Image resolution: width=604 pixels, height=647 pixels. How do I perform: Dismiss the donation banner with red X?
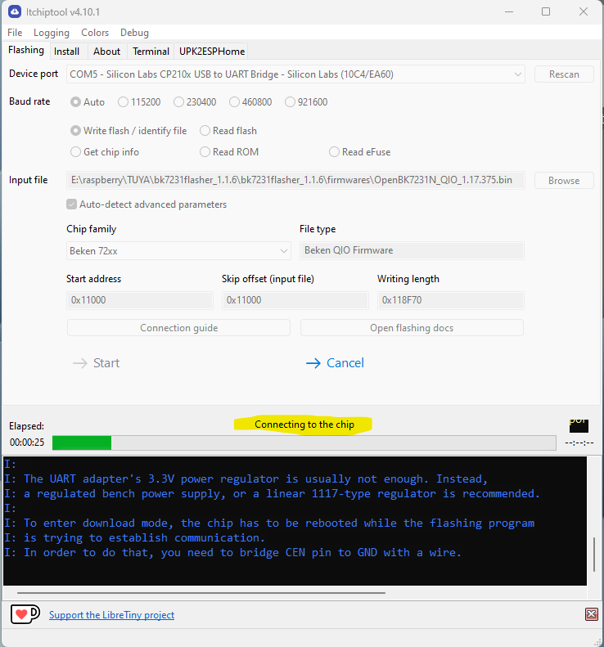pyautogui.click(x=591, y=614)
